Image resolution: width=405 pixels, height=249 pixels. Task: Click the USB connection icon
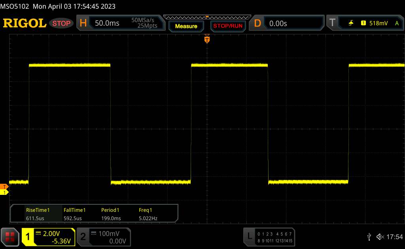[369, 237]
